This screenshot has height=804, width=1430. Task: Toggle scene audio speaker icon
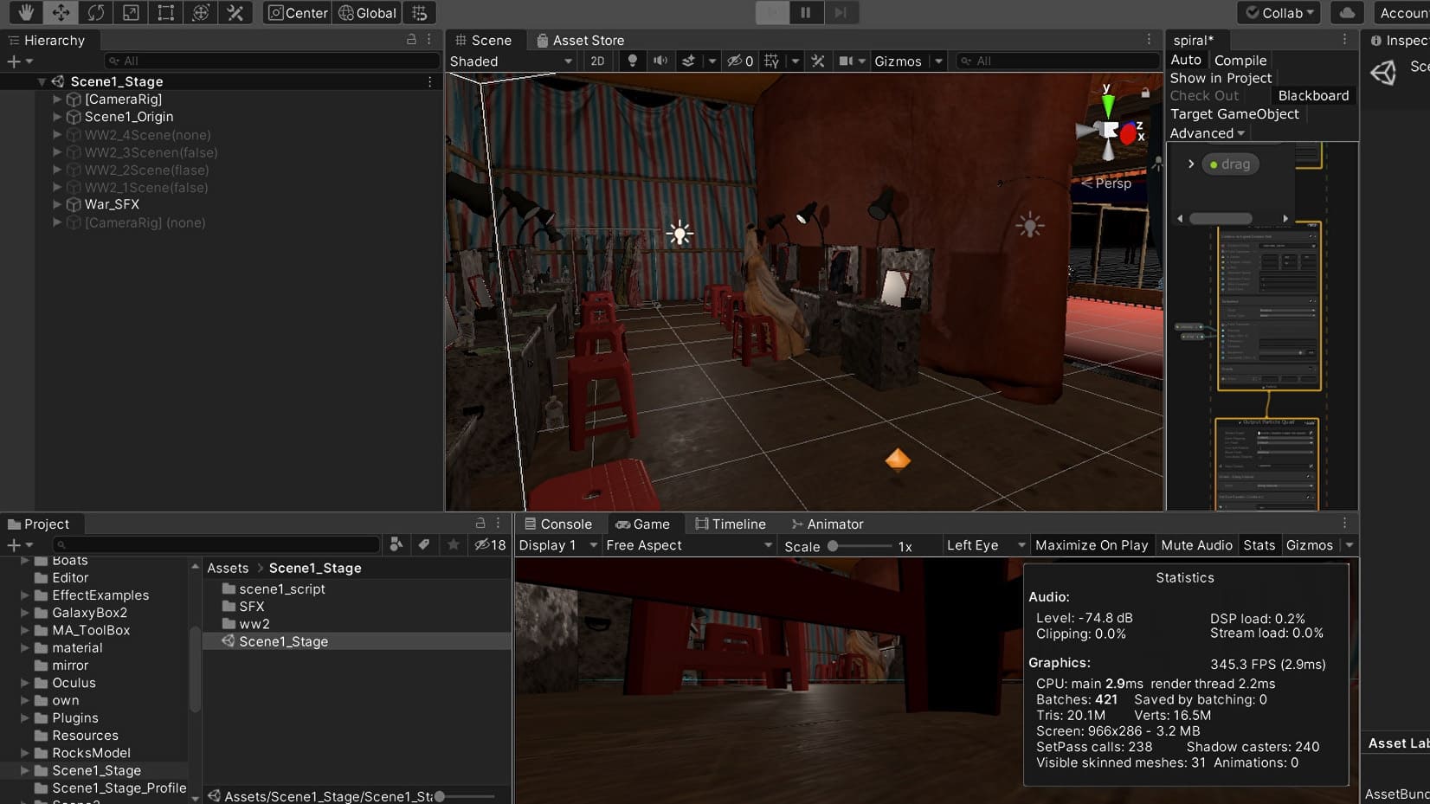click(x=660, y=61)
